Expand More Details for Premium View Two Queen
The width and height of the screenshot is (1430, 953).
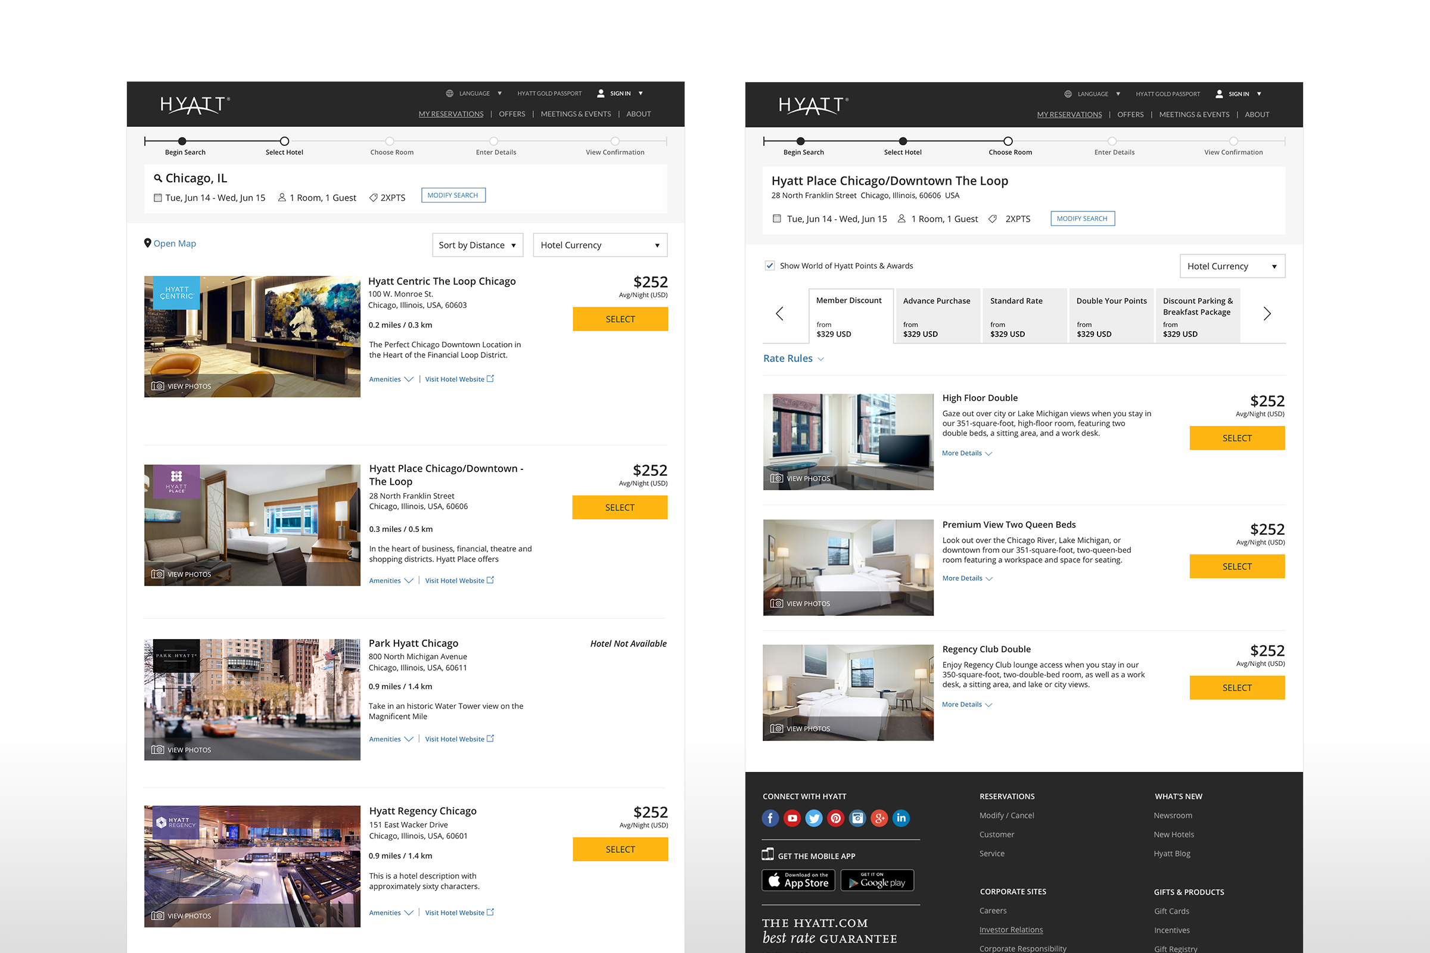tap(967, 578)
